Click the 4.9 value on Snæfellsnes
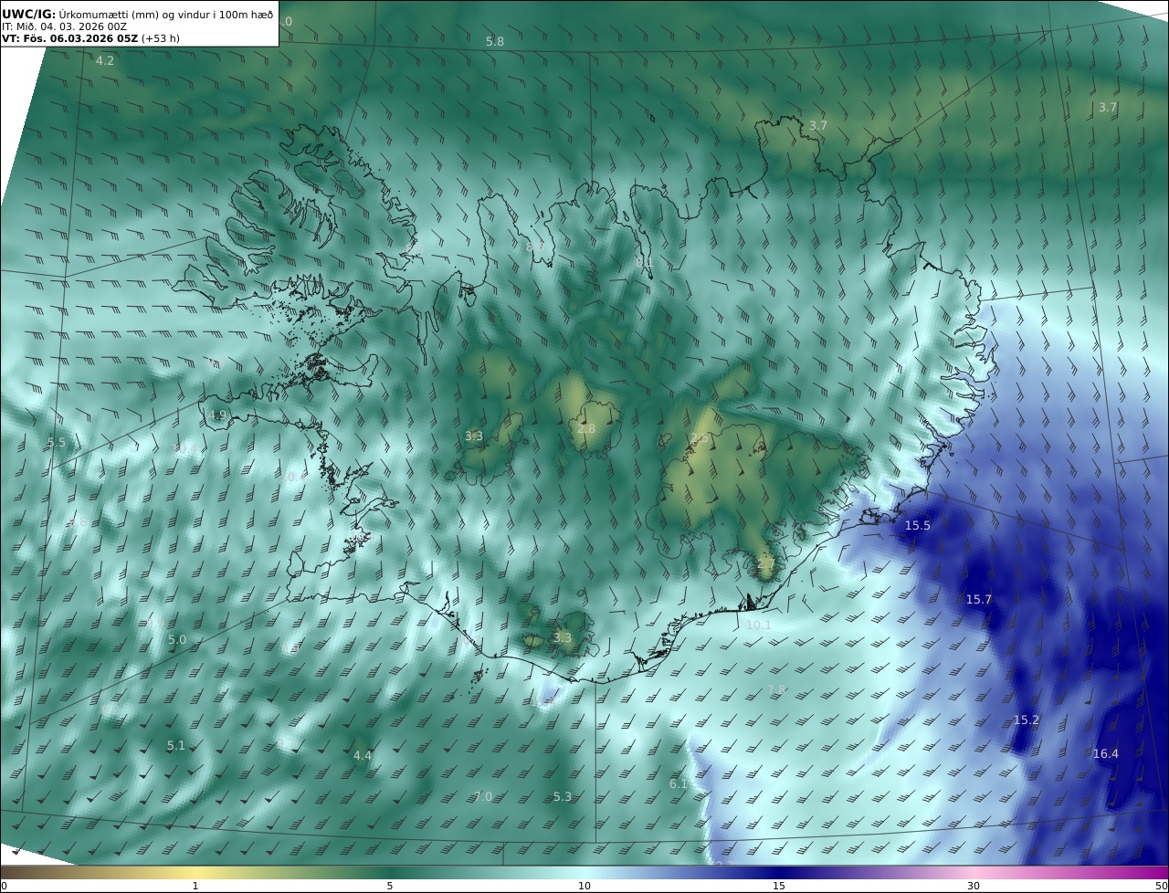 pos(217,415)
